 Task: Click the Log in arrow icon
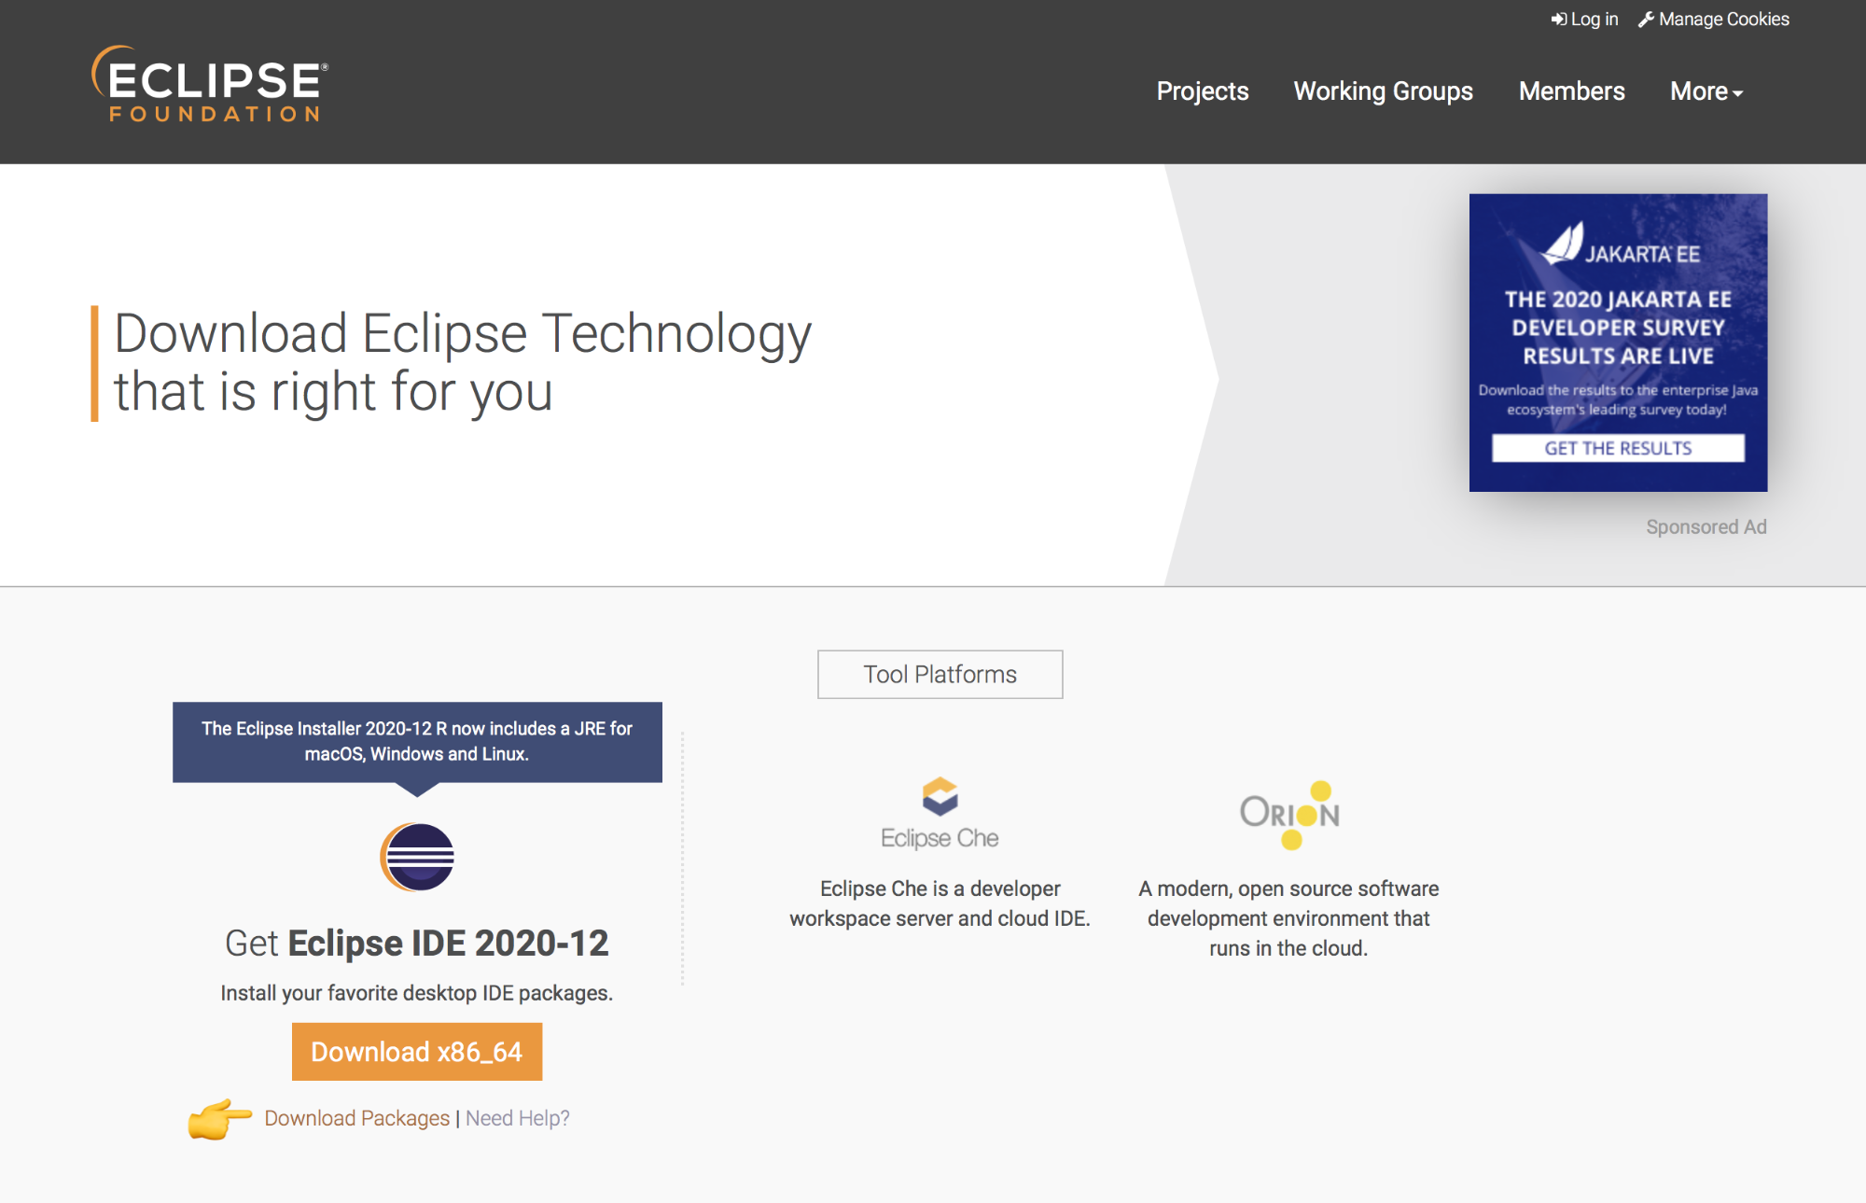1558,20
